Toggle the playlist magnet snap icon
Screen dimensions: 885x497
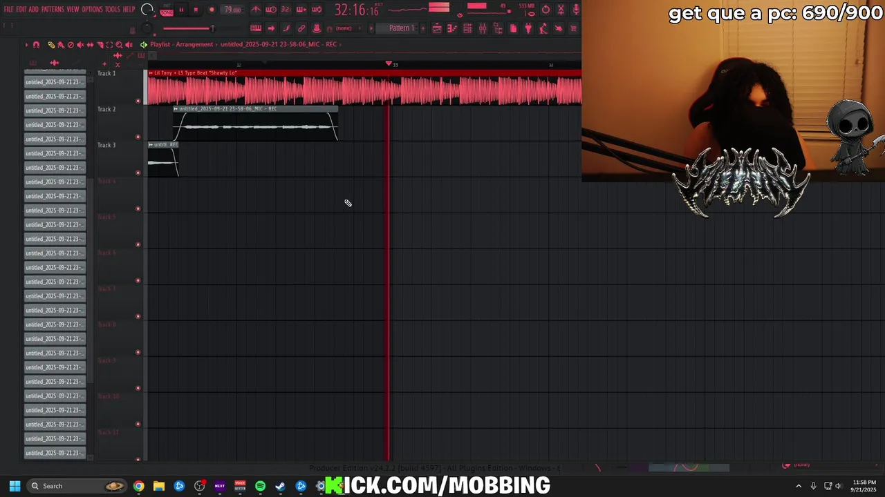[36, 44]
